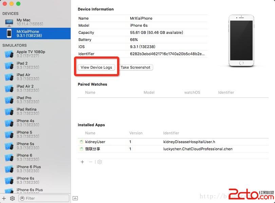The image size is (275, 203).
Task: Click the iPad Air simulator icon
Action: point(9,77)
